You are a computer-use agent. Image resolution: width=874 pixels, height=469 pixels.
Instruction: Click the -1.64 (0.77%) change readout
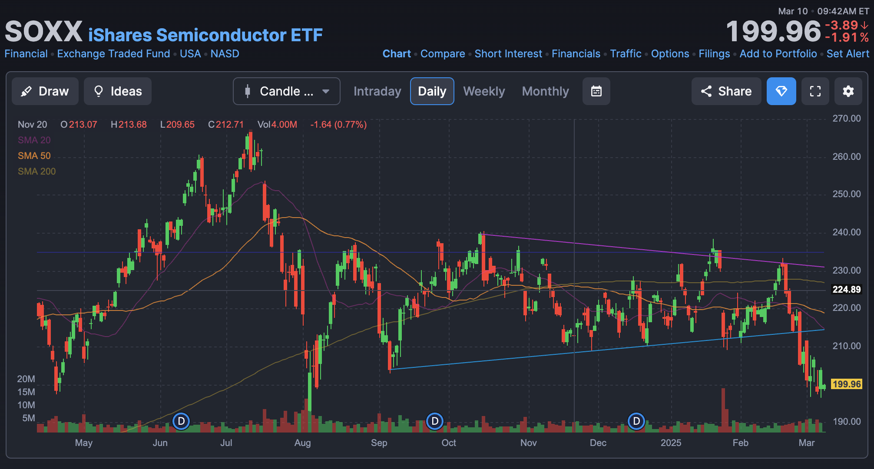tap(338, 125)
